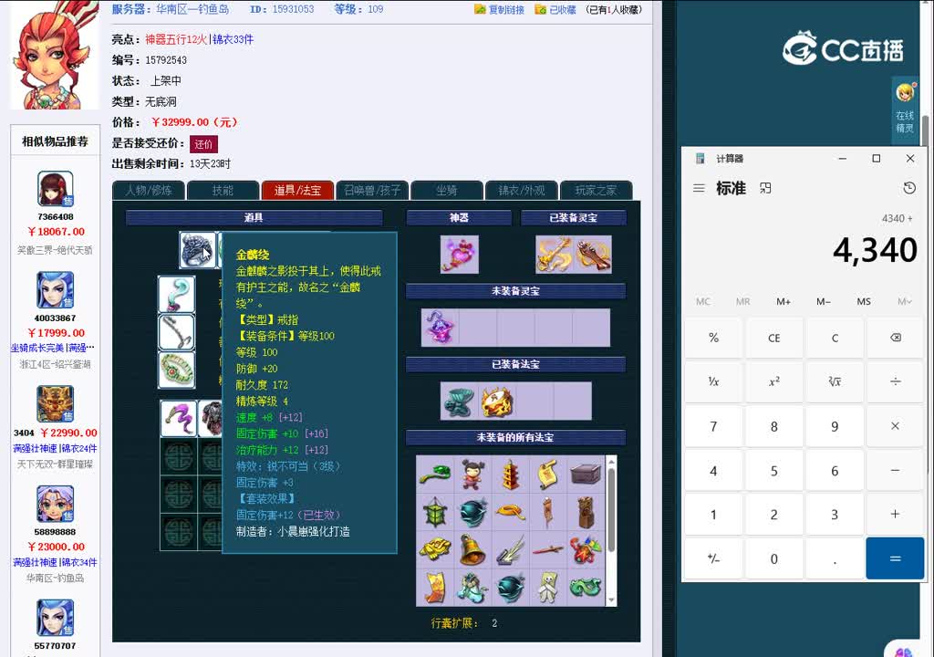Open the 在线精灵 online assistant icon
The width and height of the screenshot is (934, 657).
tap(904, 109)
